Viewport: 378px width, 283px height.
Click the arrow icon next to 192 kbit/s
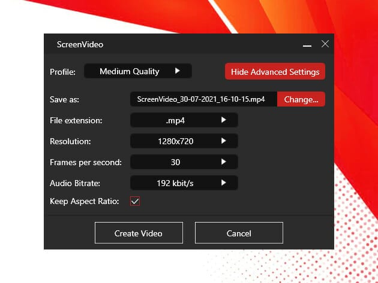click(x=223, y=183)
